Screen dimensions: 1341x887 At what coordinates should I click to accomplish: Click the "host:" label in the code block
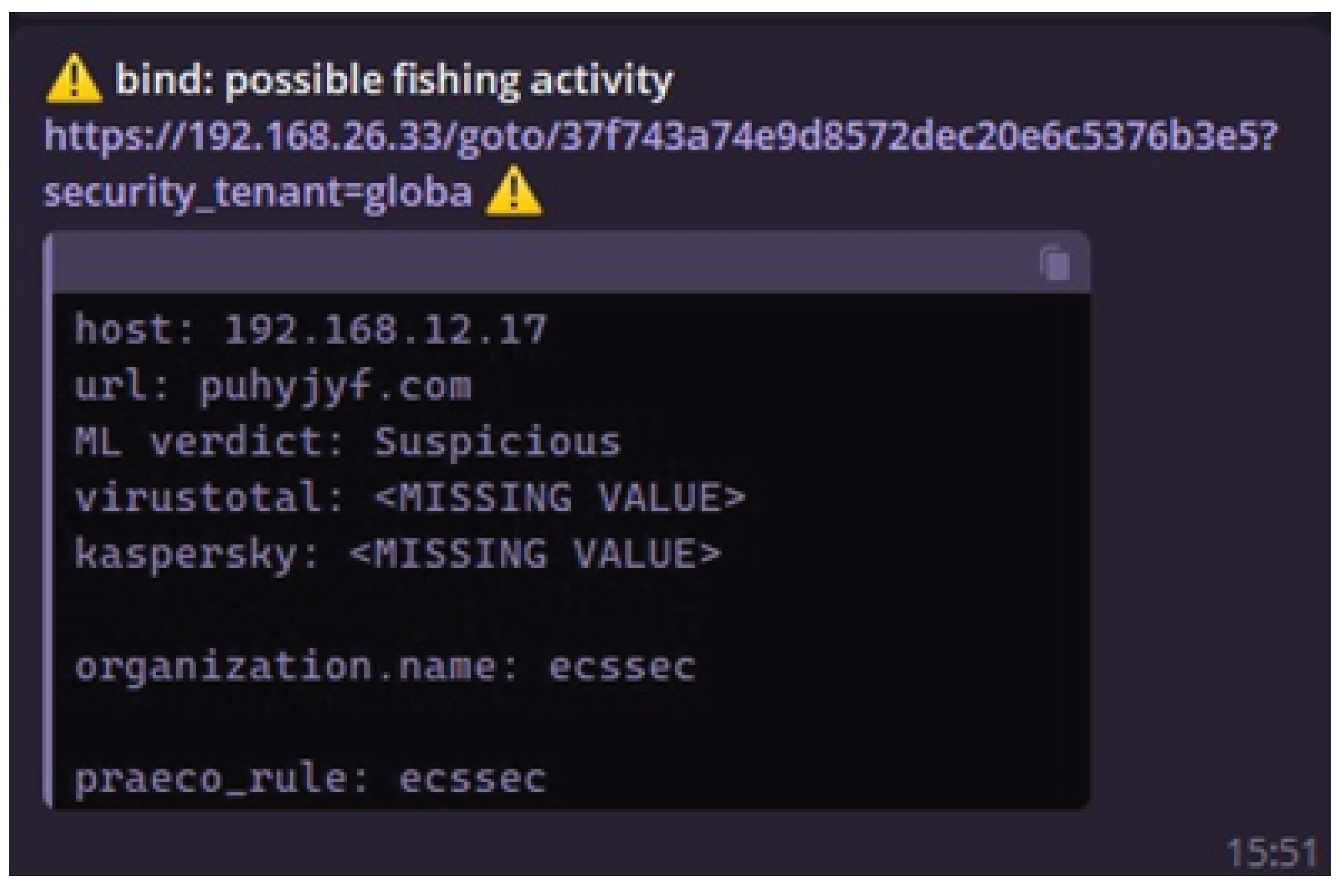(x=134, y=329)
